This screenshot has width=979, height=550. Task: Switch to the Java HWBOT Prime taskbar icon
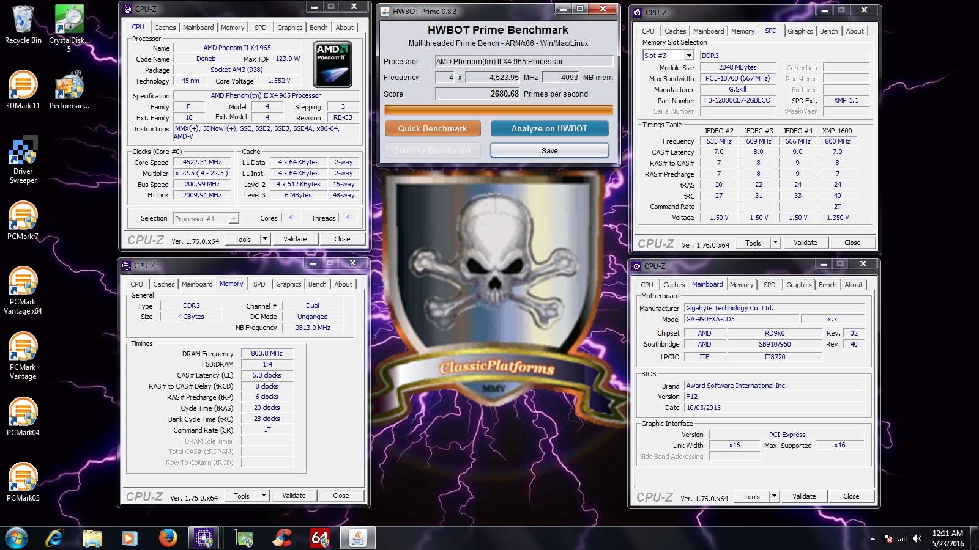pos(358,538)
